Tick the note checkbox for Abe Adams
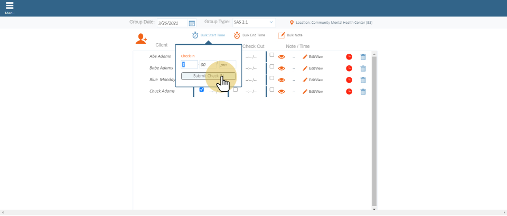This screenshot has width=507, height=216. tap(272, 55)
